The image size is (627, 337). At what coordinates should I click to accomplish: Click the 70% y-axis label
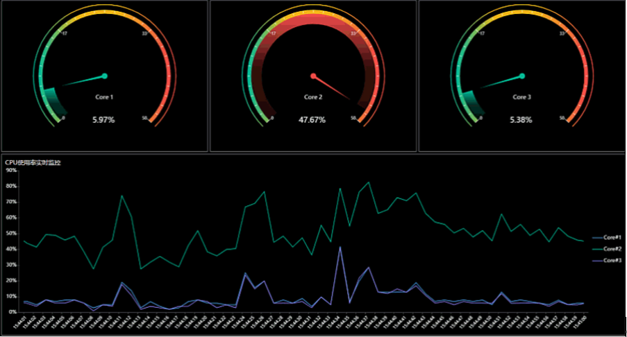[x=12, y=202]
